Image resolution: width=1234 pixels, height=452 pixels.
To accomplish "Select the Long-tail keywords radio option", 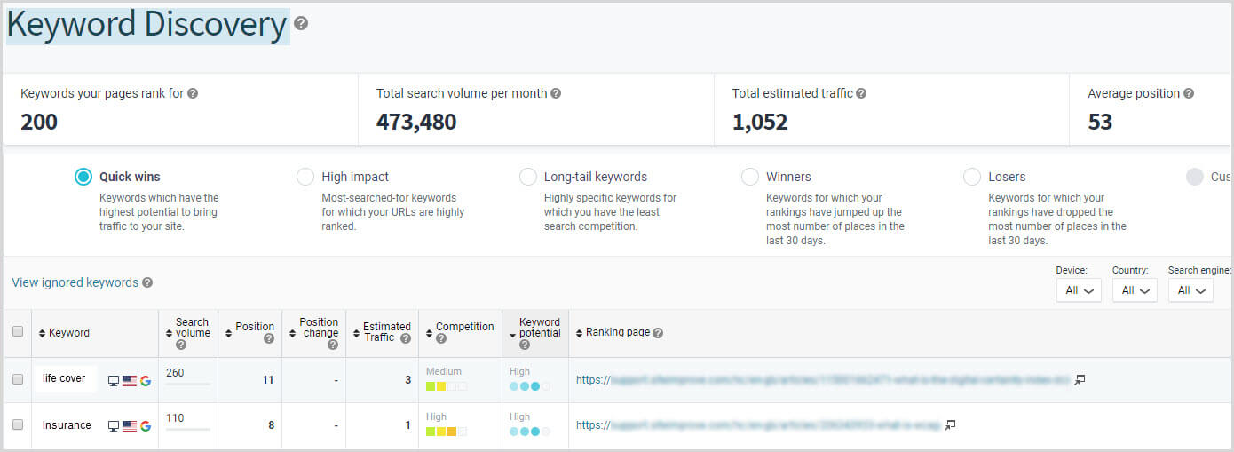I will 527,177.
